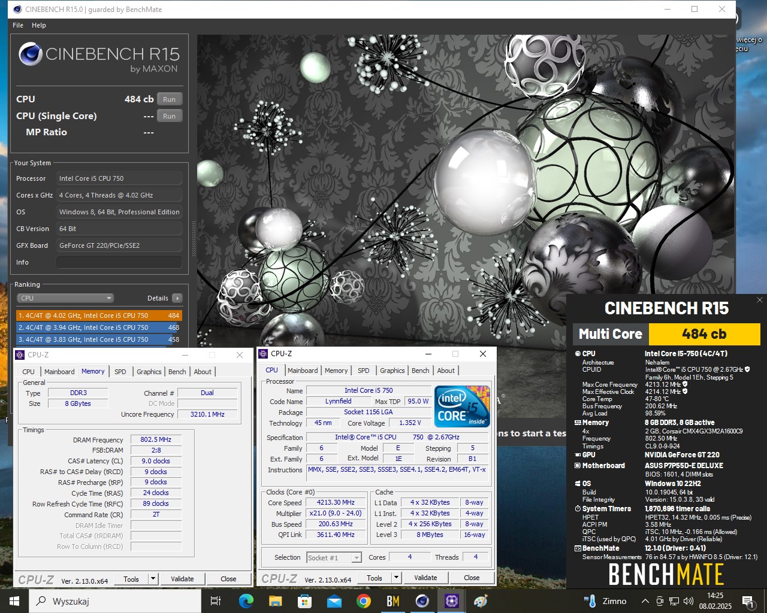767x613 pixels.
Task: Open the File menu in Cinebench
Action: tap(18, 25)
